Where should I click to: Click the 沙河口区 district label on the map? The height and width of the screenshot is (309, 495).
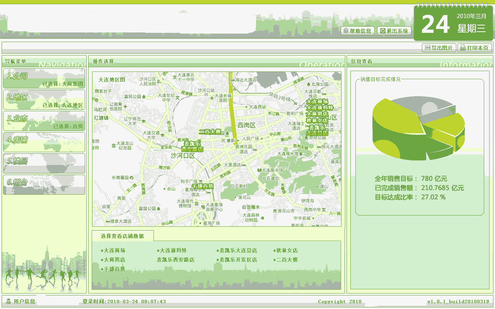(183, 156)
